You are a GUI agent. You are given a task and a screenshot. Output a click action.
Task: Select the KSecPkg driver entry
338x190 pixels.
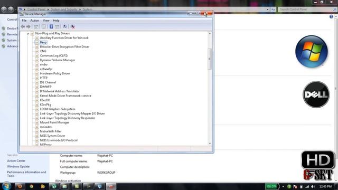(x=45, y=104)
